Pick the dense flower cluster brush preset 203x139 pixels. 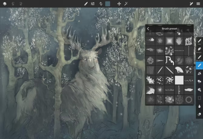coord(150,80)
